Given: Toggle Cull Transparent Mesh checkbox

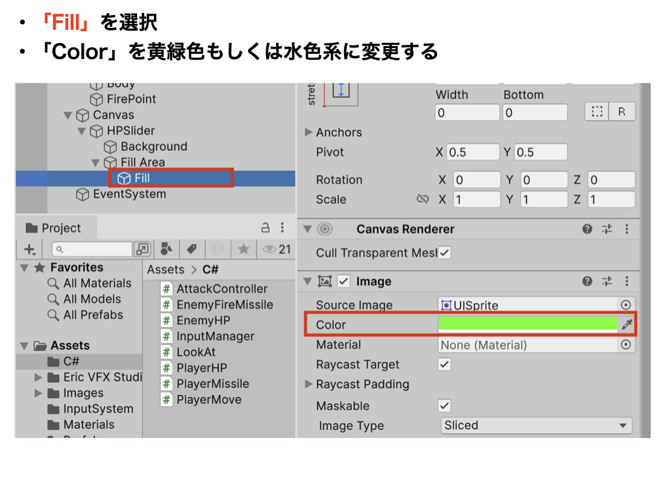Looking at the screenshot, I should [x=444, y=253].
